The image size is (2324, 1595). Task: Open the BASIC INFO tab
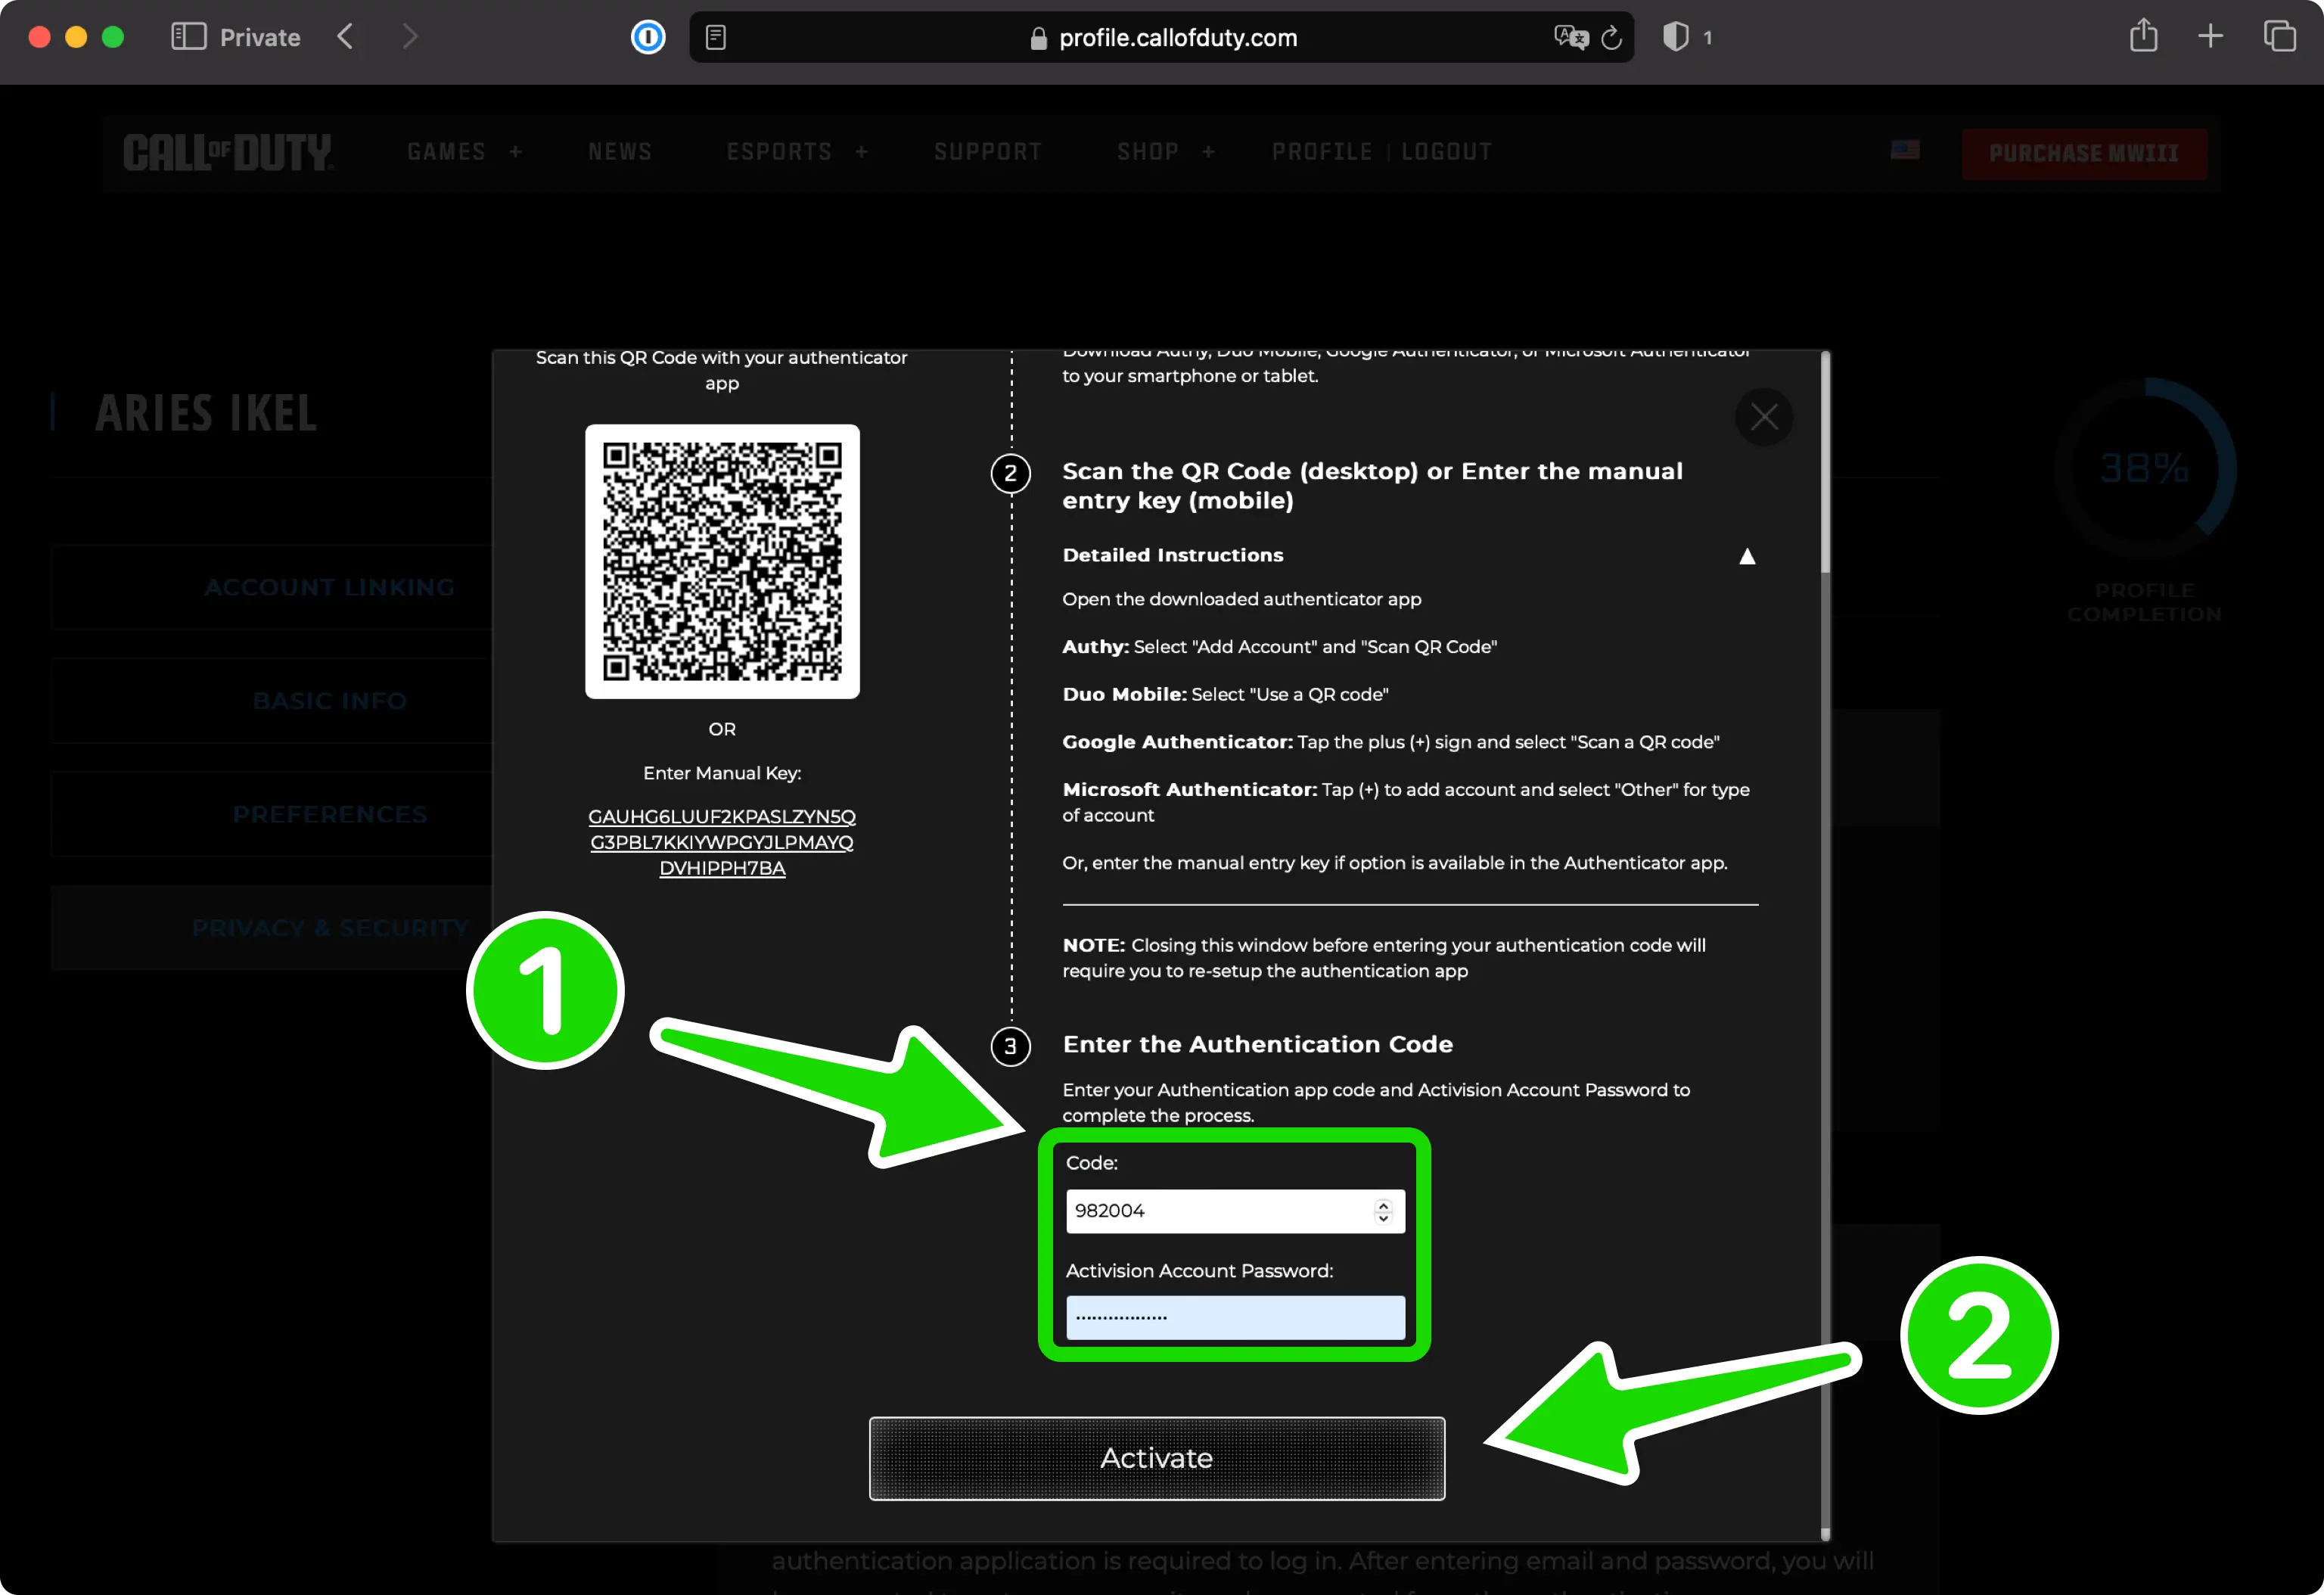point(329,701)
